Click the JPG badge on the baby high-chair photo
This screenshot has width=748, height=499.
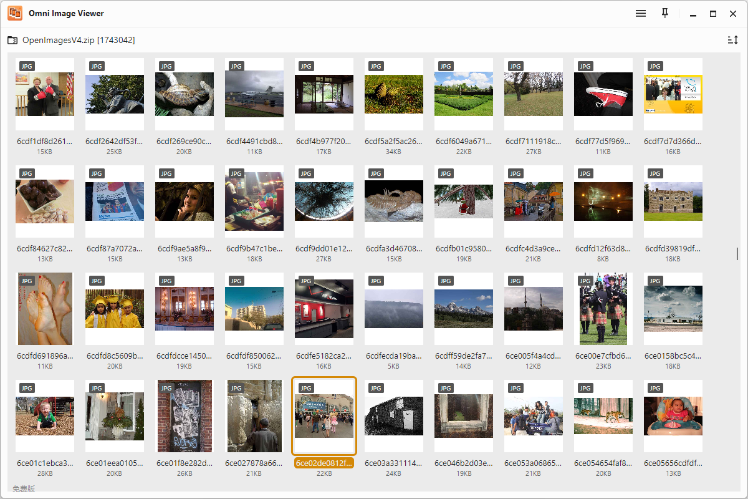coord(654,387)
